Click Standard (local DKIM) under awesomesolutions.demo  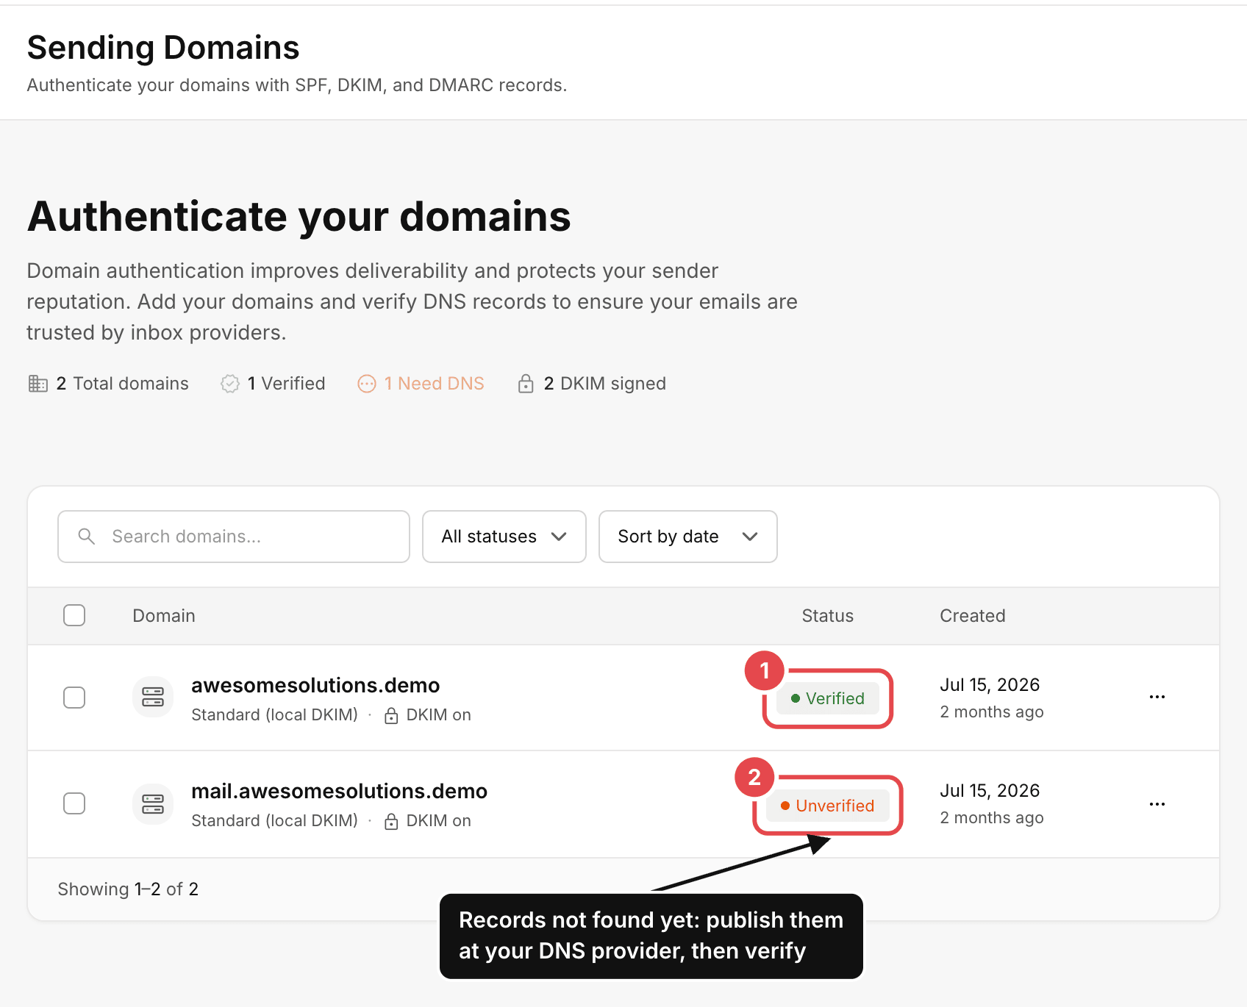tap(274, 715)
